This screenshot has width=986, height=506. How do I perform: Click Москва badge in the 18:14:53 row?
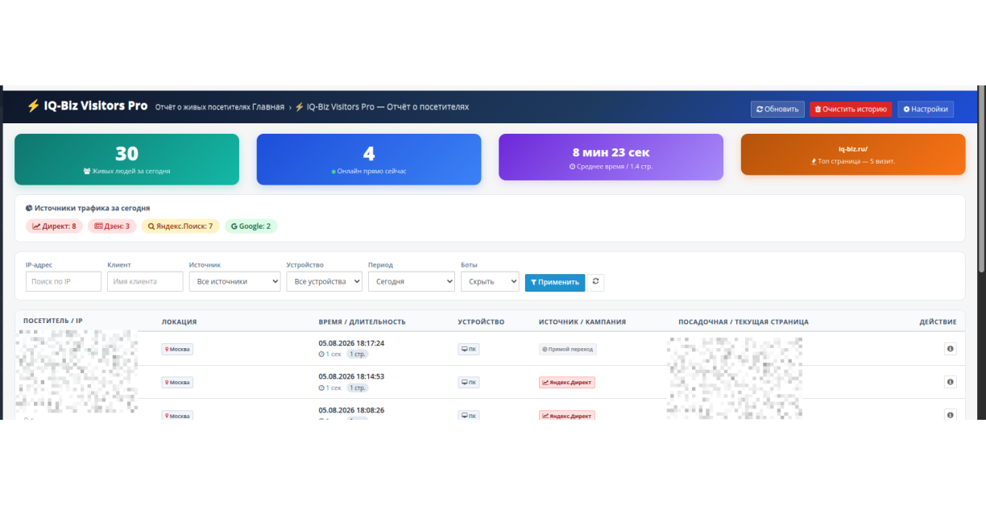pos(177,383)
